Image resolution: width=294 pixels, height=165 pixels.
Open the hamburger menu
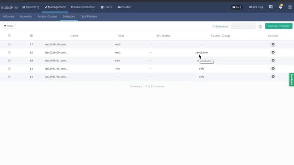pyautogui.click(x=290, y=7)
